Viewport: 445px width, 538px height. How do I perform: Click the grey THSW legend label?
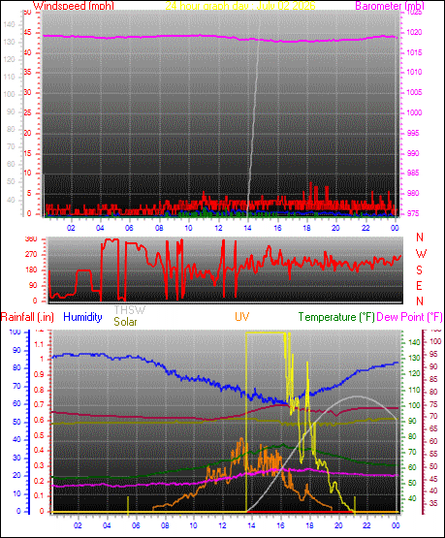tap(130, 310)
